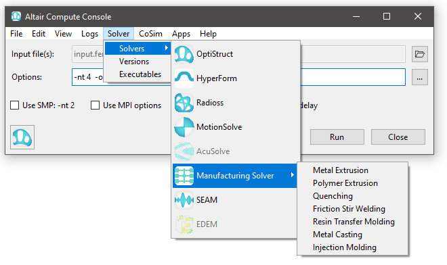Click the Manufacturing Solver icon

(x=184, y=176)
